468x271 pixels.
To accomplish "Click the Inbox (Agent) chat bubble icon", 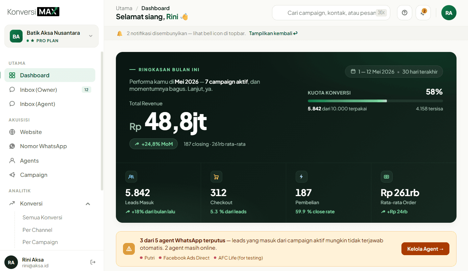I will pyautogui.click(x=12, y=104).
